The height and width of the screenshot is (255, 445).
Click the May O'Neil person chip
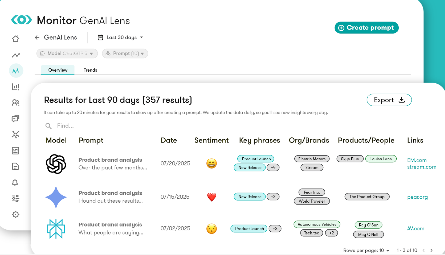368,235
